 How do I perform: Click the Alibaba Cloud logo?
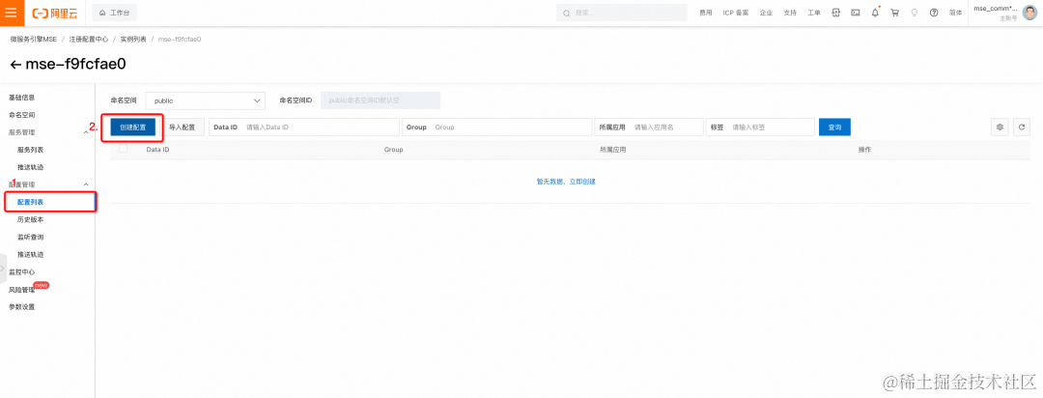coord(54,13)
